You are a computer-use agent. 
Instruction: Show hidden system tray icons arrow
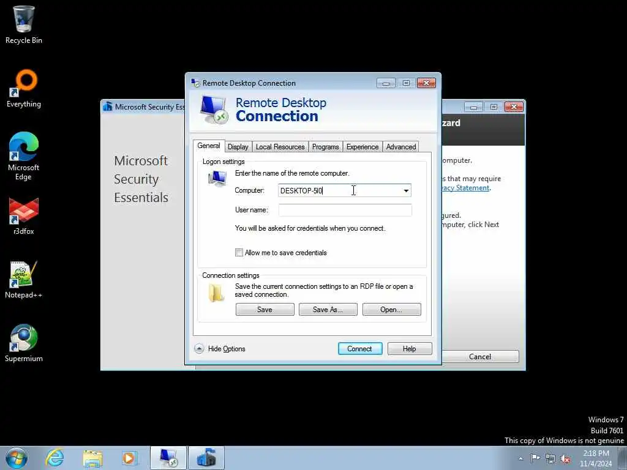tap(520, 458)
